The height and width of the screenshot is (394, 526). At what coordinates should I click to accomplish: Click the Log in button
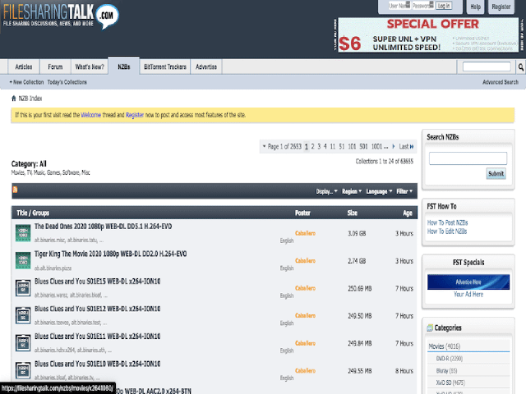point(444,6)
